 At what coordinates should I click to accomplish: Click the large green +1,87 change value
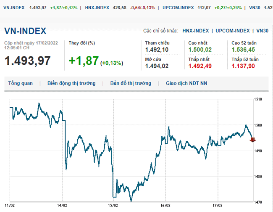[x=84, y=61]
